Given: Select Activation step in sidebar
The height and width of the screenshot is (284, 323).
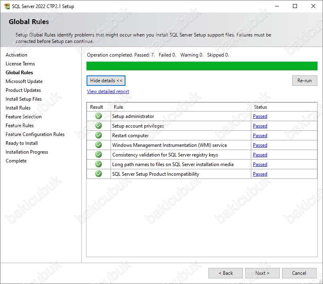Looking at the screenshot, I should [16, 55].
